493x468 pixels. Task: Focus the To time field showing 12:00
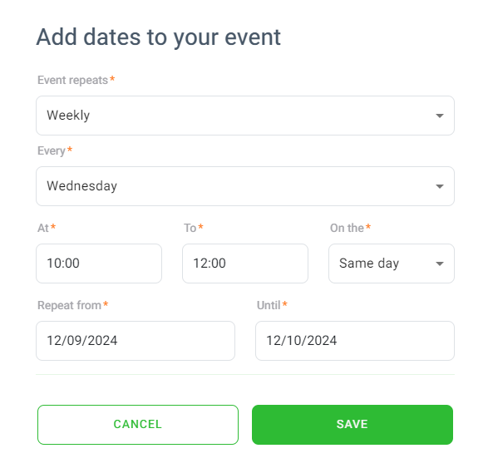pyautogui.click(x=245, y=264)
